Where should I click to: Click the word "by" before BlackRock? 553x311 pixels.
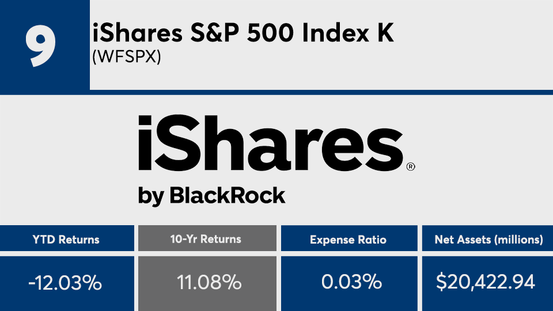[x=150, y=197]
